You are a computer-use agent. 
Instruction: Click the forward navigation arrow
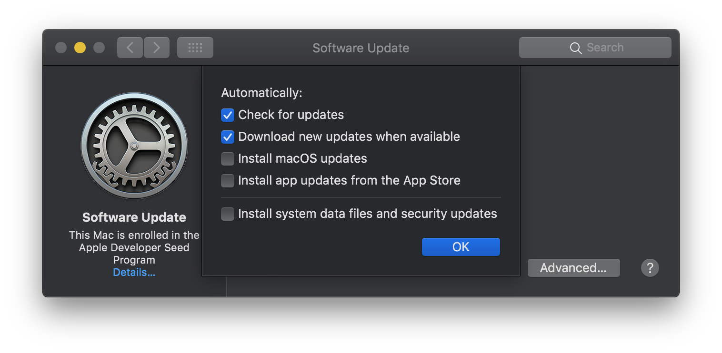click(157, 48)
